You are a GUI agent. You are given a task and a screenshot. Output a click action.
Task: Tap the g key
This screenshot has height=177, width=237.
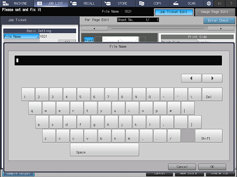[98, 122]
